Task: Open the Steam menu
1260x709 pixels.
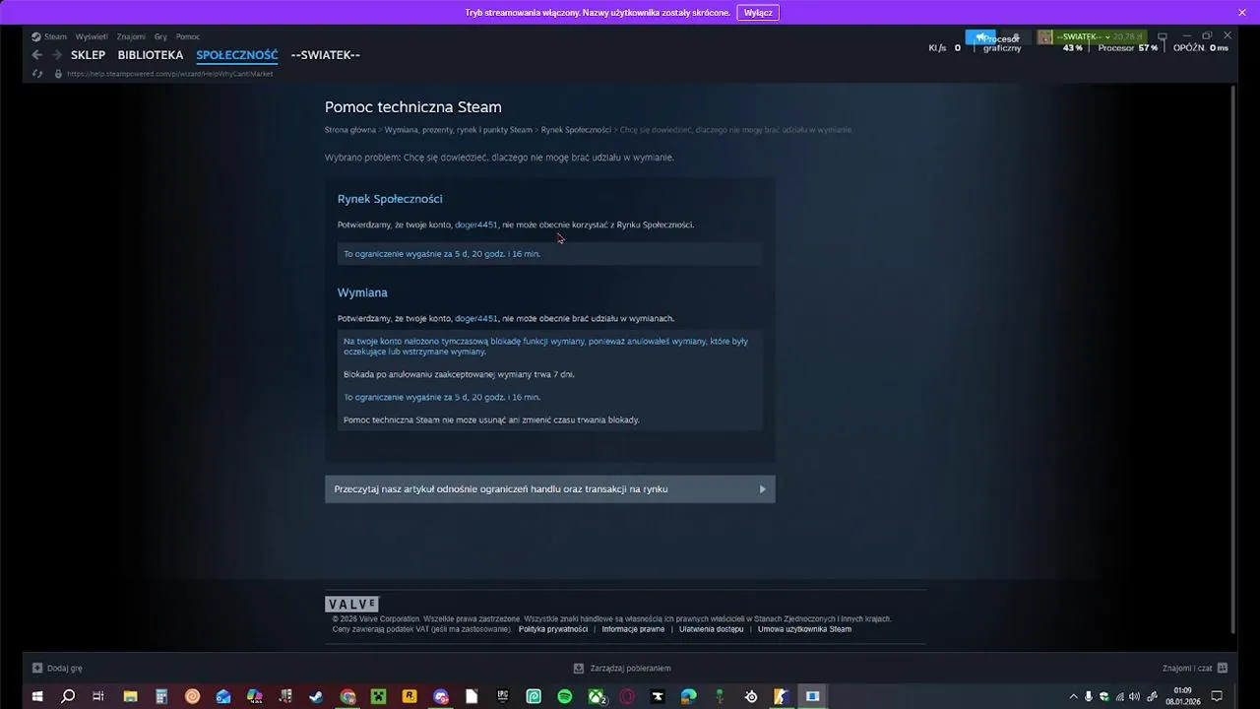Action: [50, 36]
